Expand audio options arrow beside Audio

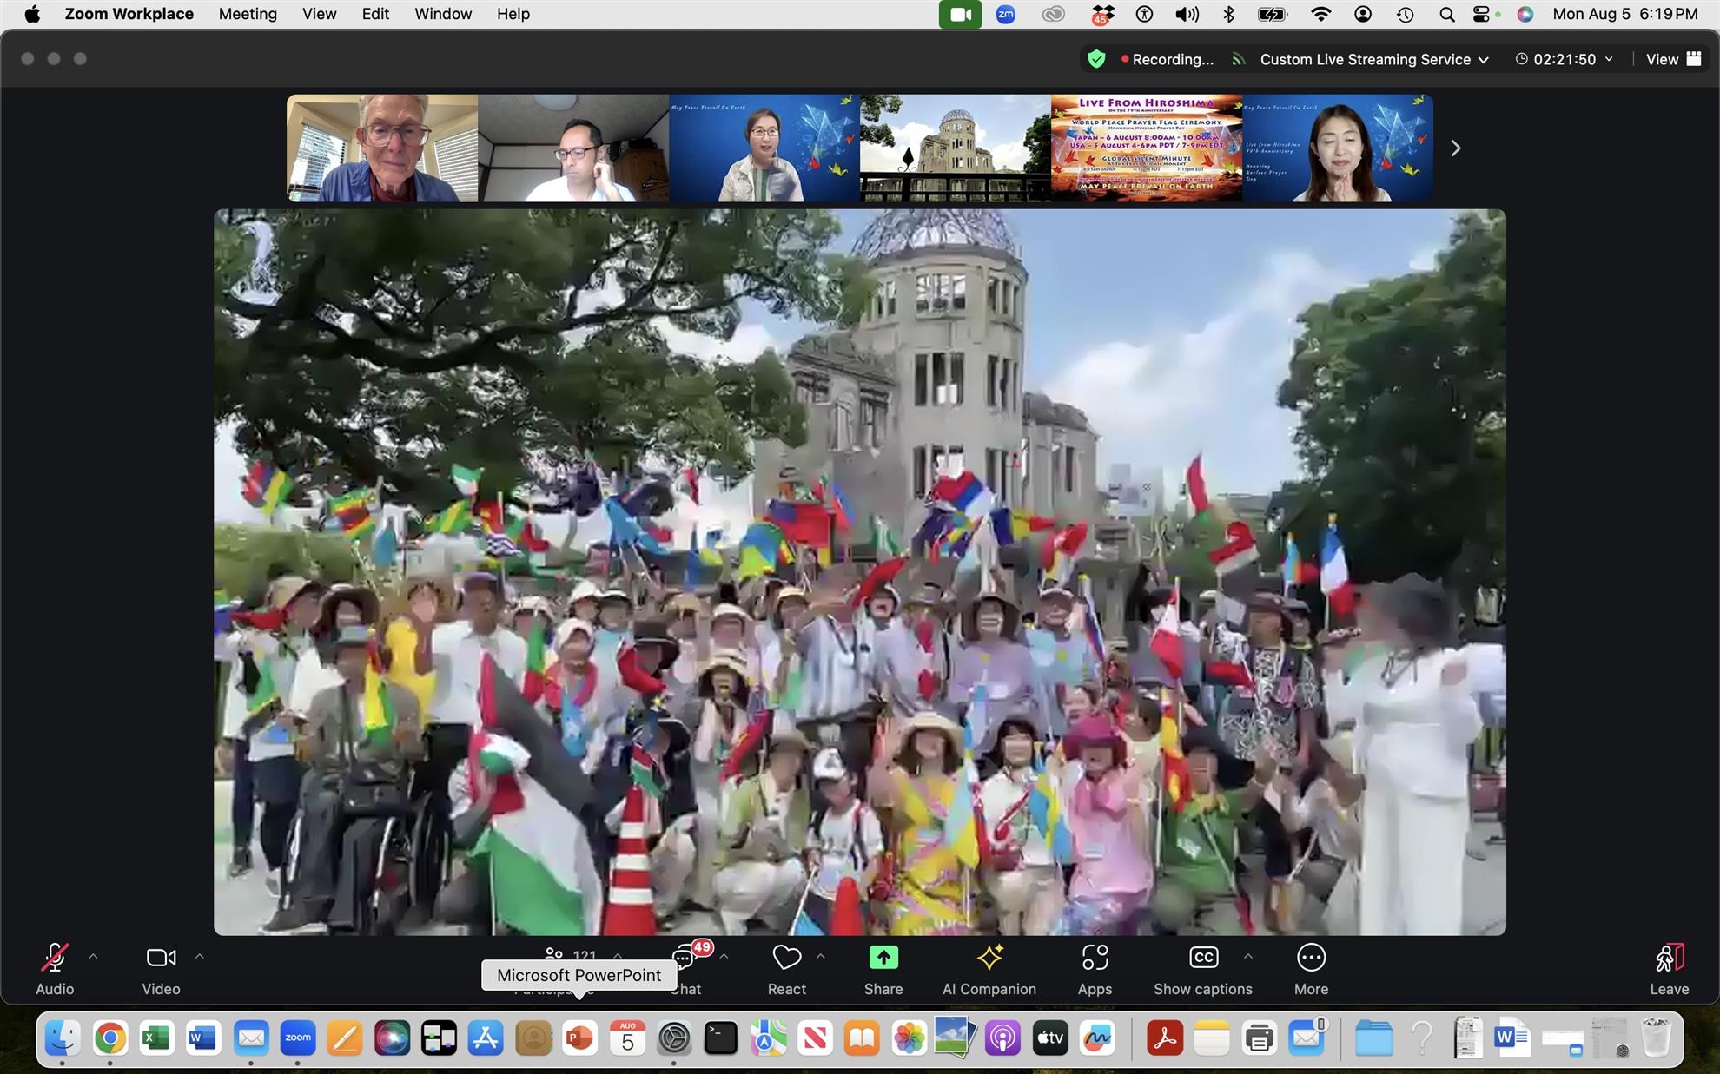click(93, 956)
